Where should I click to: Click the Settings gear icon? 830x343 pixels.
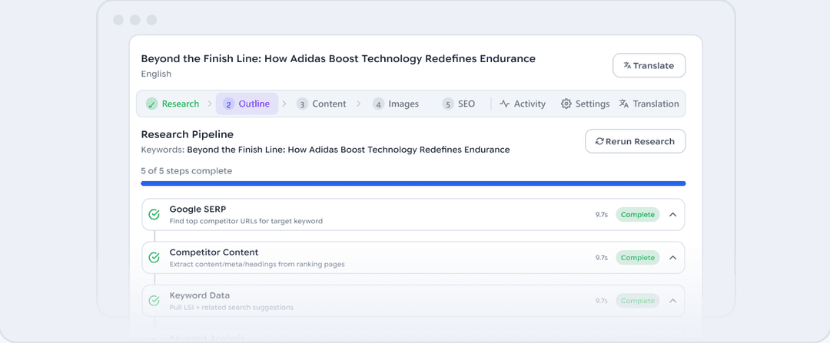pyautogui.click(x=566, y=104)
